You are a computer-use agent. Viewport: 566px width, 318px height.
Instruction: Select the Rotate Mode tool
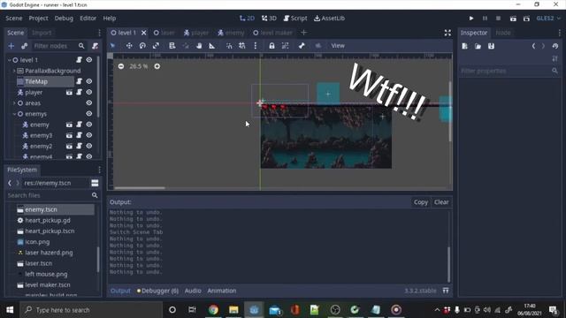(x=142, y=46)
